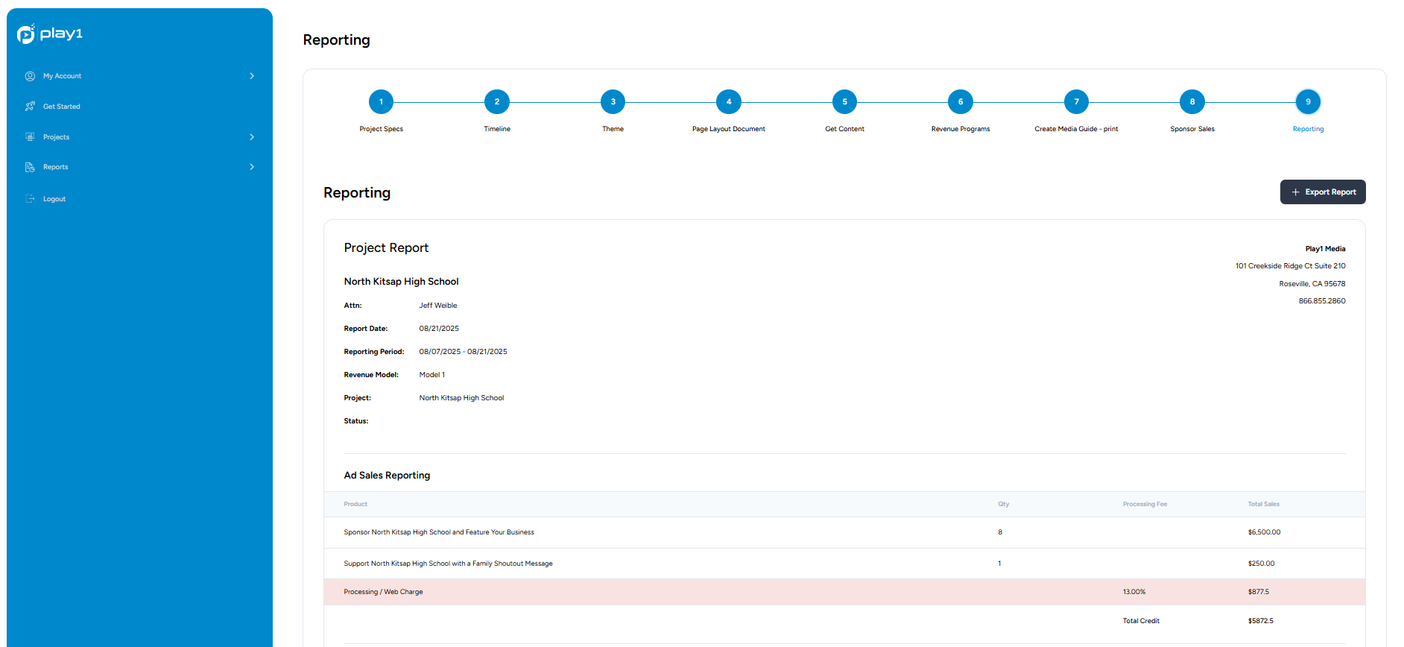Click the blue Reporting step label
The image size is (1404, 647).
pyautogui.click(x=1308, y=129)
